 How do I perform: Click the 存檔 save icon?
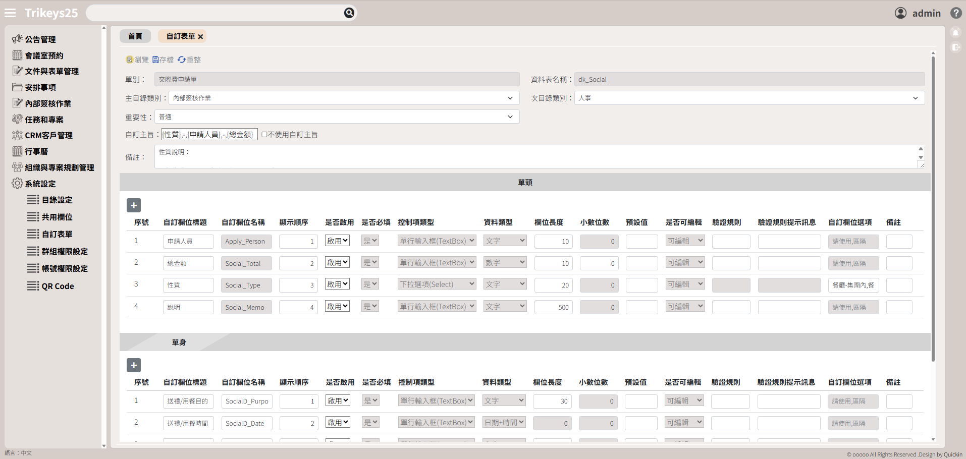(x=156, y=60)
